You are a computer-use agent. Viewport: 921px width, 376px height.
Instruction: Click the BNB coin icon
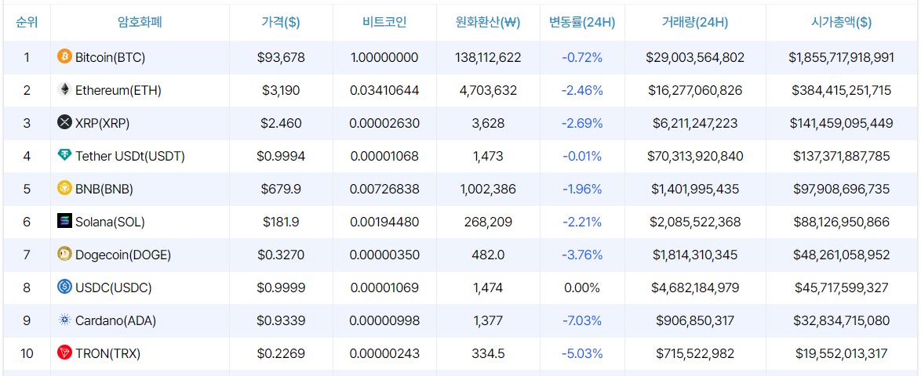click(x=64, y=188)
